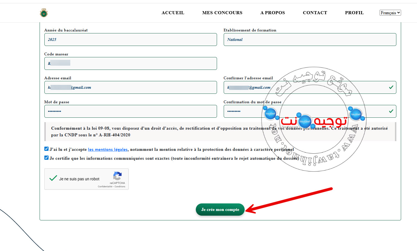Click the green checkmark in password confirmation field
This screenshot has width=417, height=251.
coord(392,110)
